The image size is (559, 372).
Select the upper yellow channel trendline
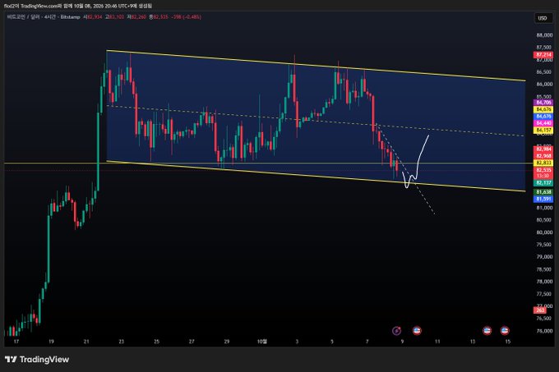[x=316, y=66]
